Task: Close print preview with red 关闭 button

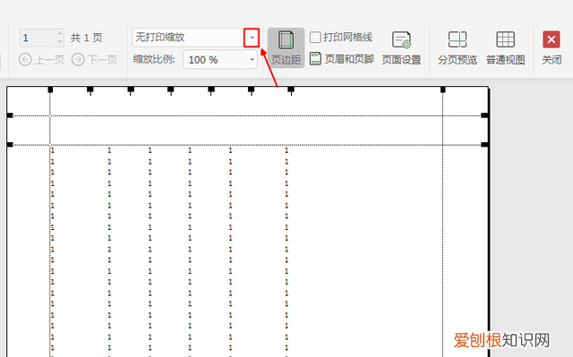Action: (x=552, y=47)
